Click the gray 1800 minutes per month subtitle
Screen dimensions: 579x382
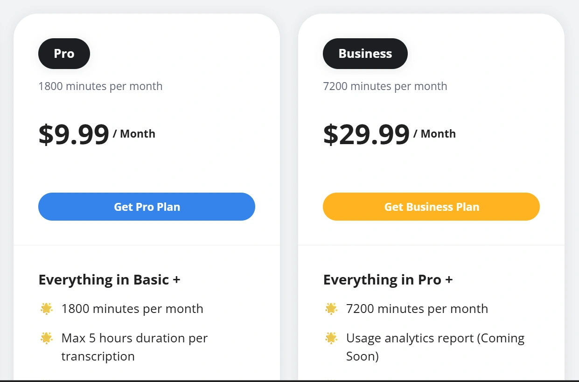(100, 86)
